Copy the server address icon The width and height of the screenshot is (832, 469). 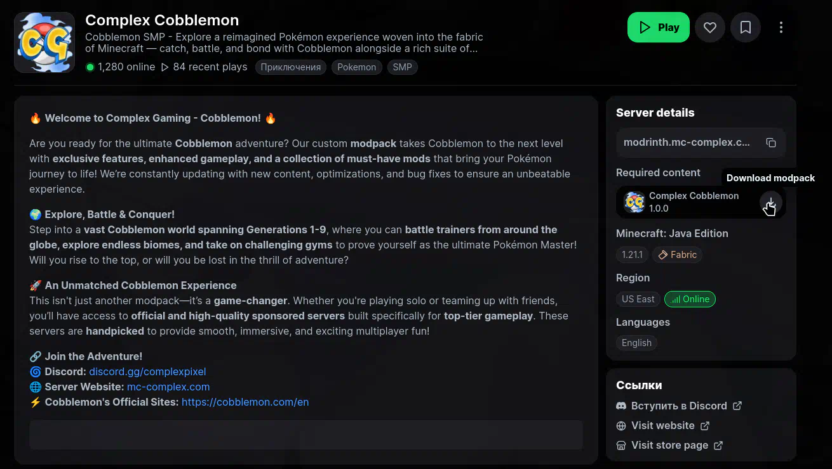click(771, 143)
